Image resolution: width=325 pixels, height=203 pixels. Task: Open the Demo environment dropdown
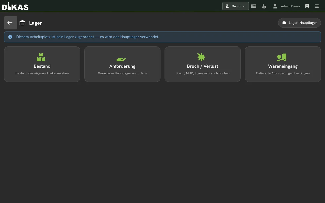coord(235,6)
